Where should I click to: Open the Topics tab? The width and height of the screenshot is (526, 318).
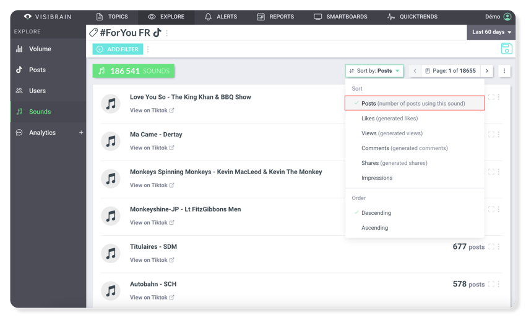pos(112,17)
